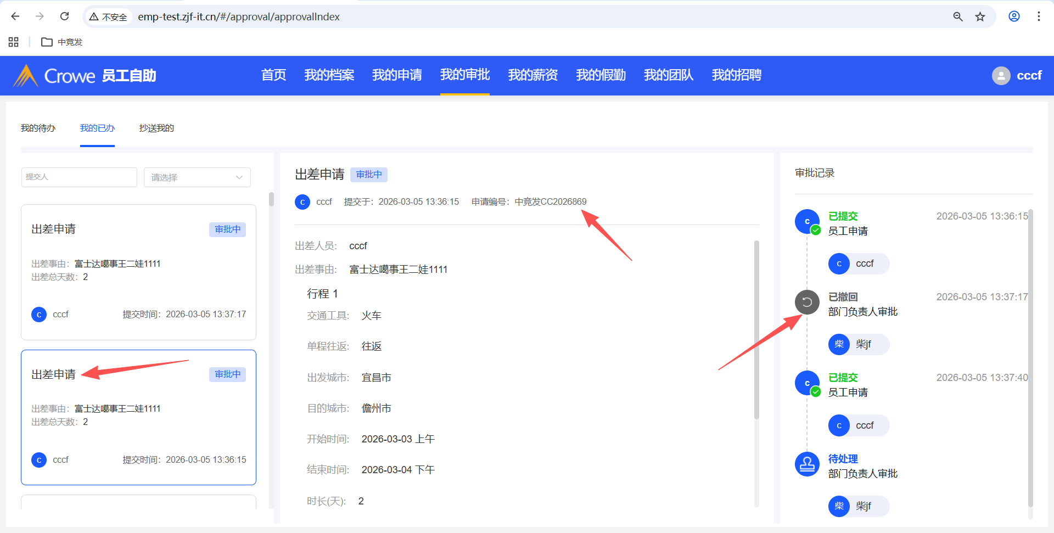Click the Chrome profile icon
Screen dimensions: 1054x533
point(1014,16)
